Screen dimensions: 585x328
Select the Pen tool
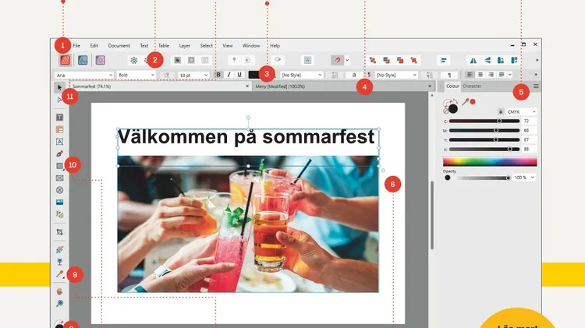click(x=59, y=153)
